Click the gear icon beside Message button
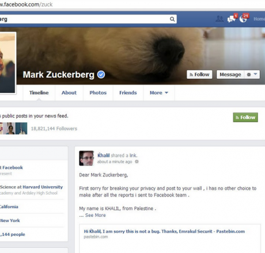265x253 pixels. pos(249,75)
